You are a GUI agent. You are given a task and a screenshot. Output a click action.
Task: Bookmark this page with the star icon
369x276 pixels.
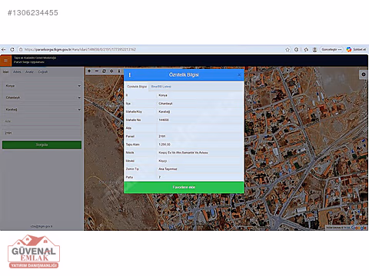[x=288, y=50]
